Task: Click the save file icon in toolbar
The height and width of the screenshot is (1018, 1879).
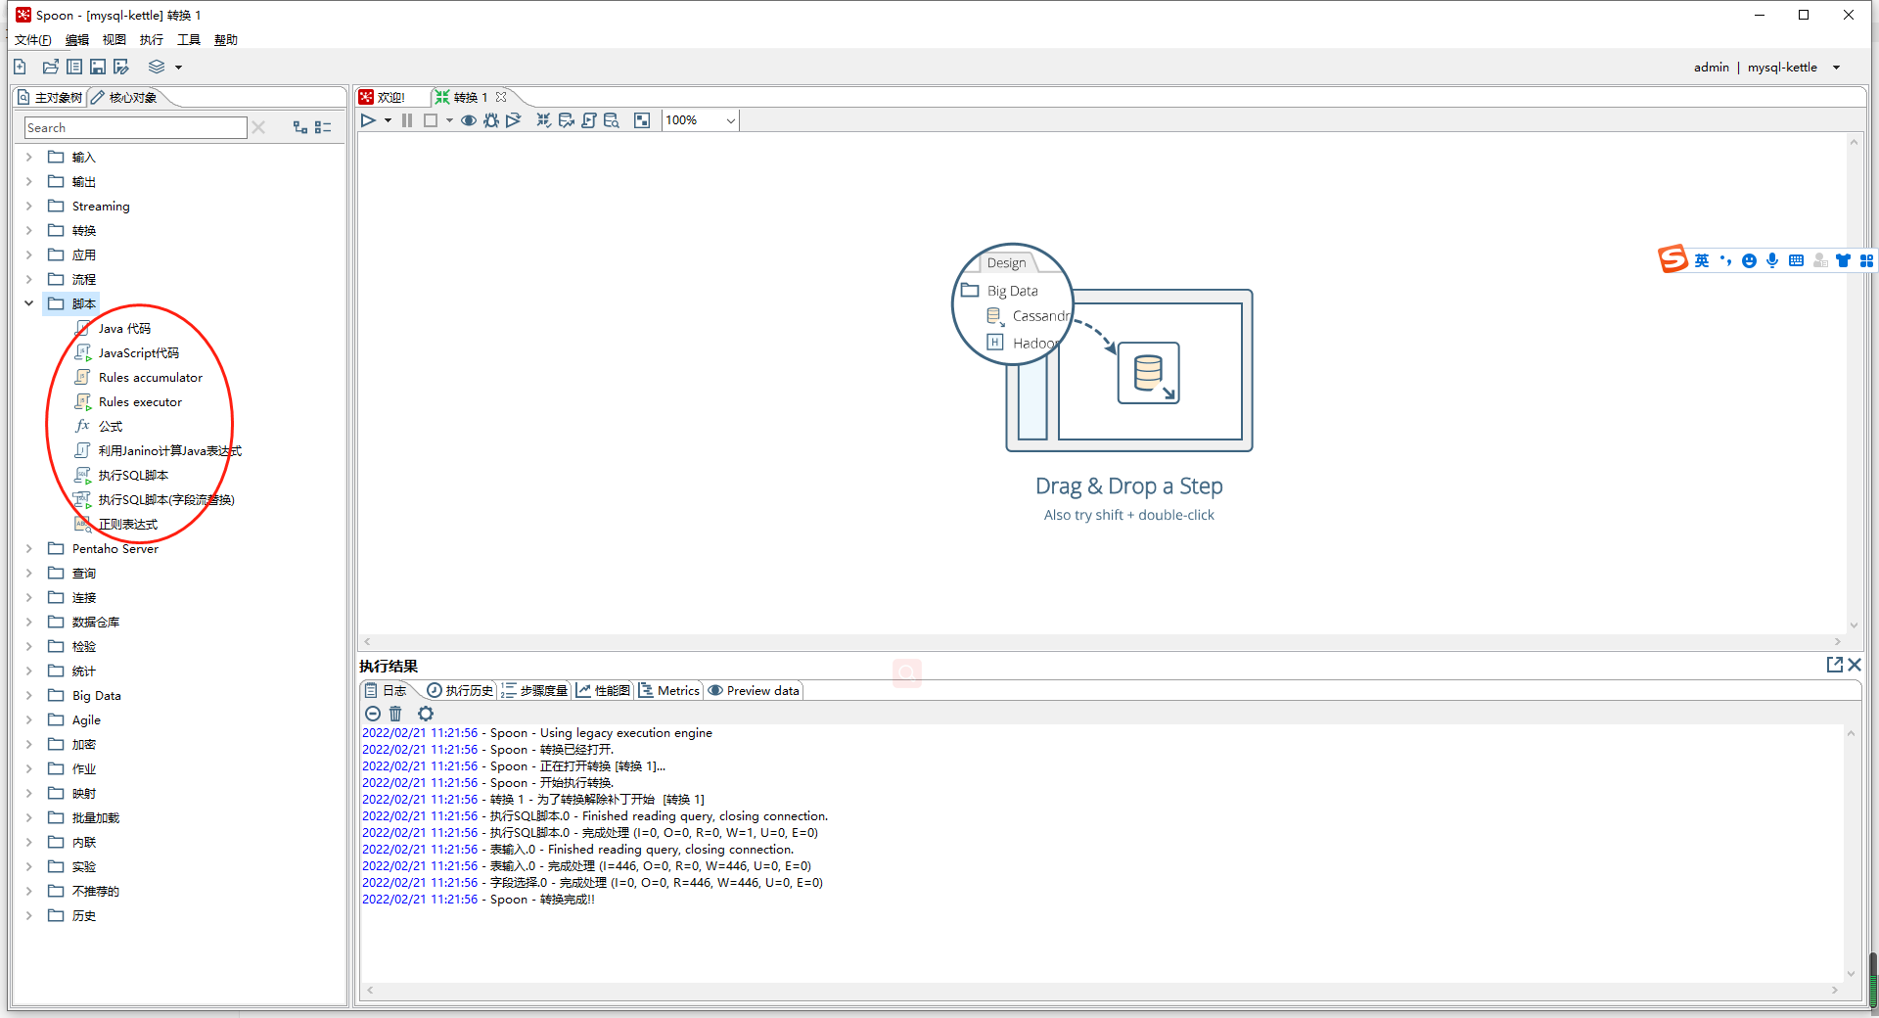Action: coord(98,67)
